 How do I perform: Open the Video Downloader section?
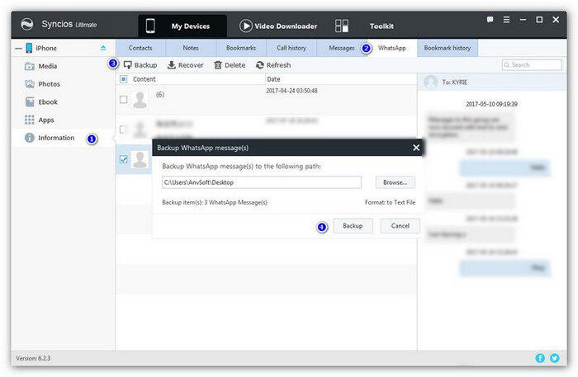(278, 26)
